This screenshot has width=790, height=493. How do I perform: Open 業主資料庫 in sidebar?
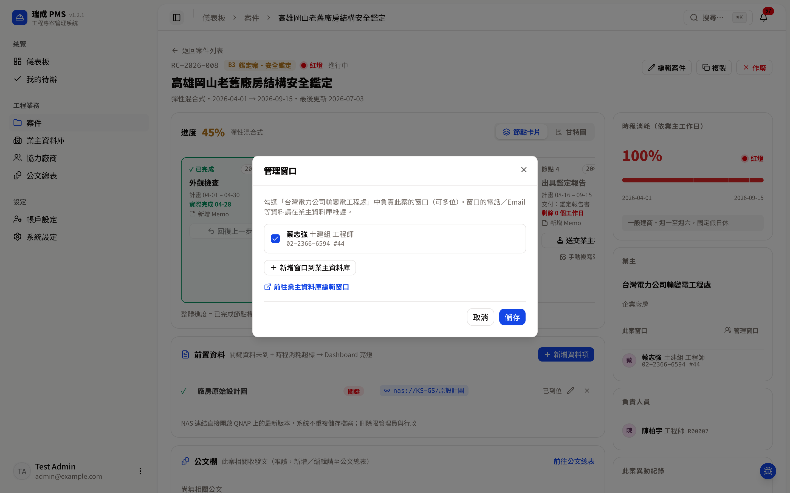79,141
